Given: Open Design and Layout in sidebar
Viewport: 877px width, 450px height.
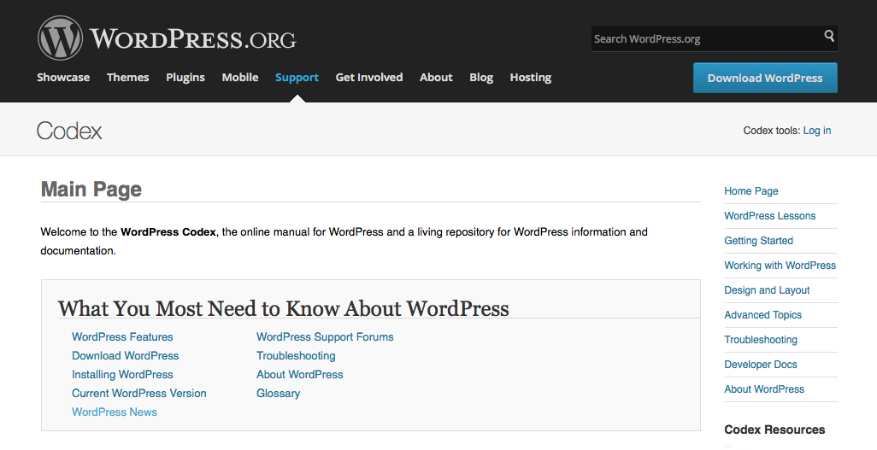Looking at the screenshot, I should coord(767,290).
